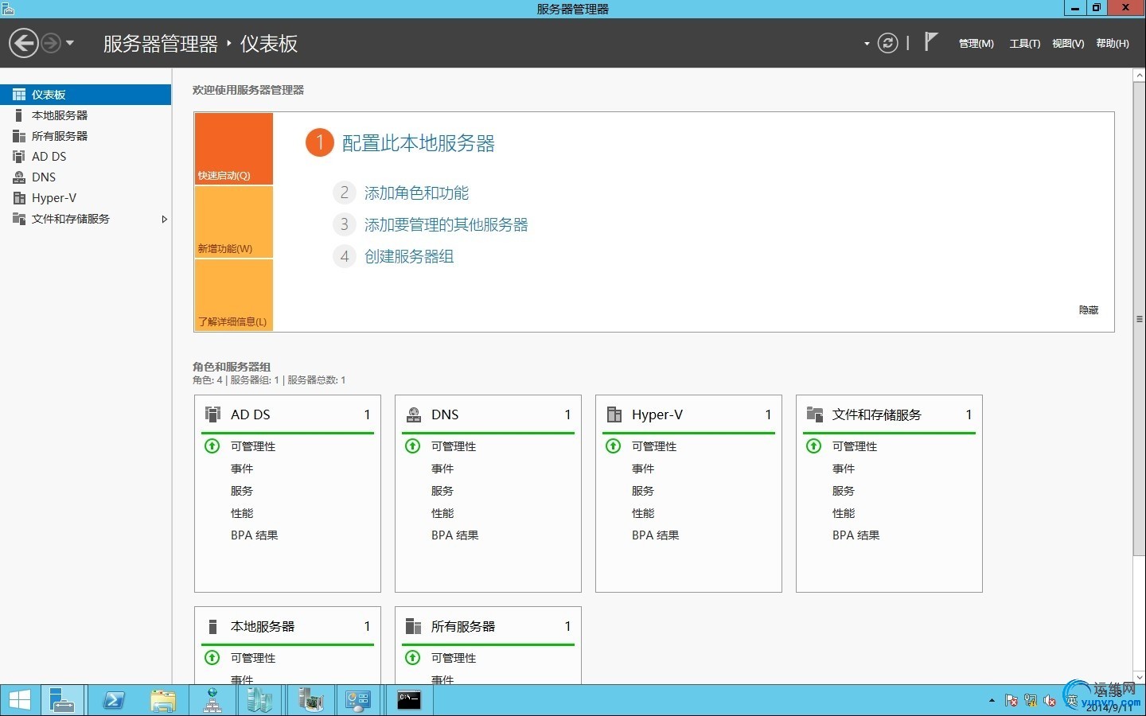
Task: Switch to the Command Prompt taskbar window
Action: point(409,700)
